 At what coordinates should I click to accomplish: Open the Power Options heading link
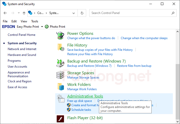pyautogui.click(x=80, y=34)
